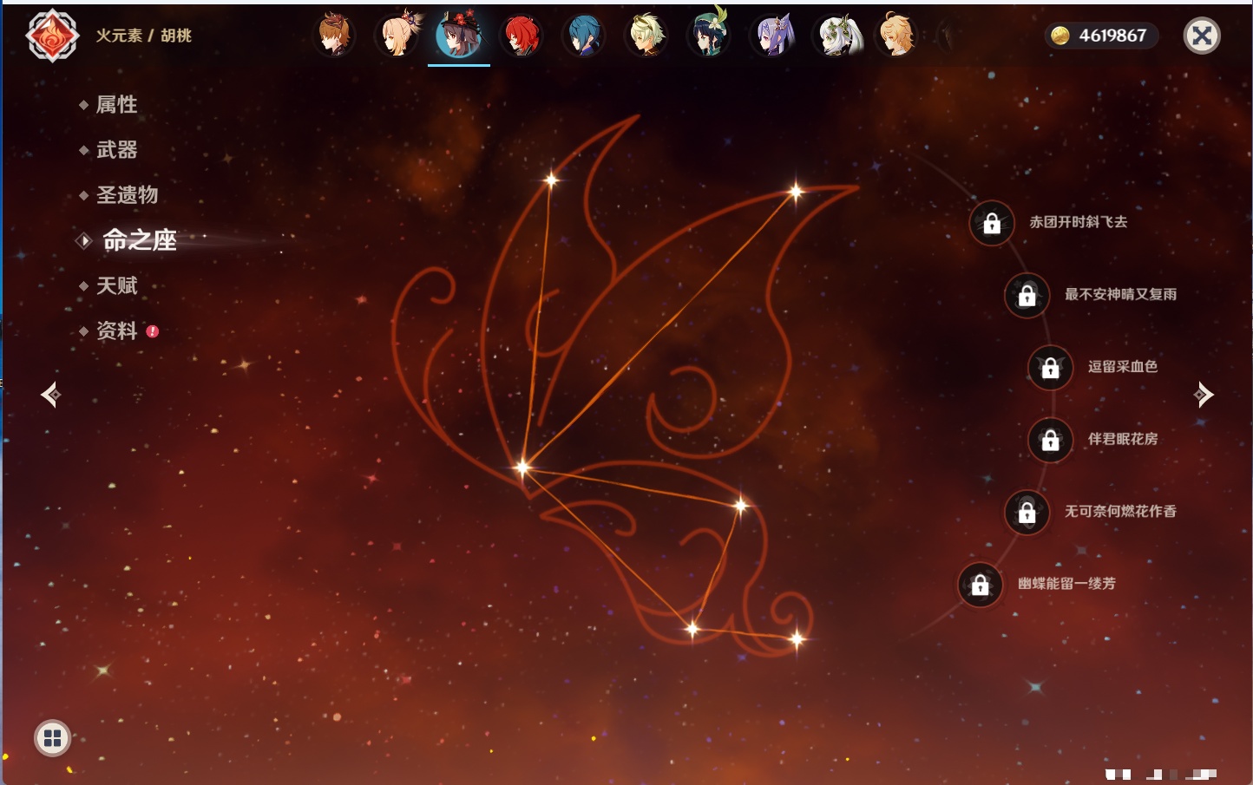This screenshot has width=1253, height=785.
Task: Switch to next character with right arrow
Action: point(1204,395)
